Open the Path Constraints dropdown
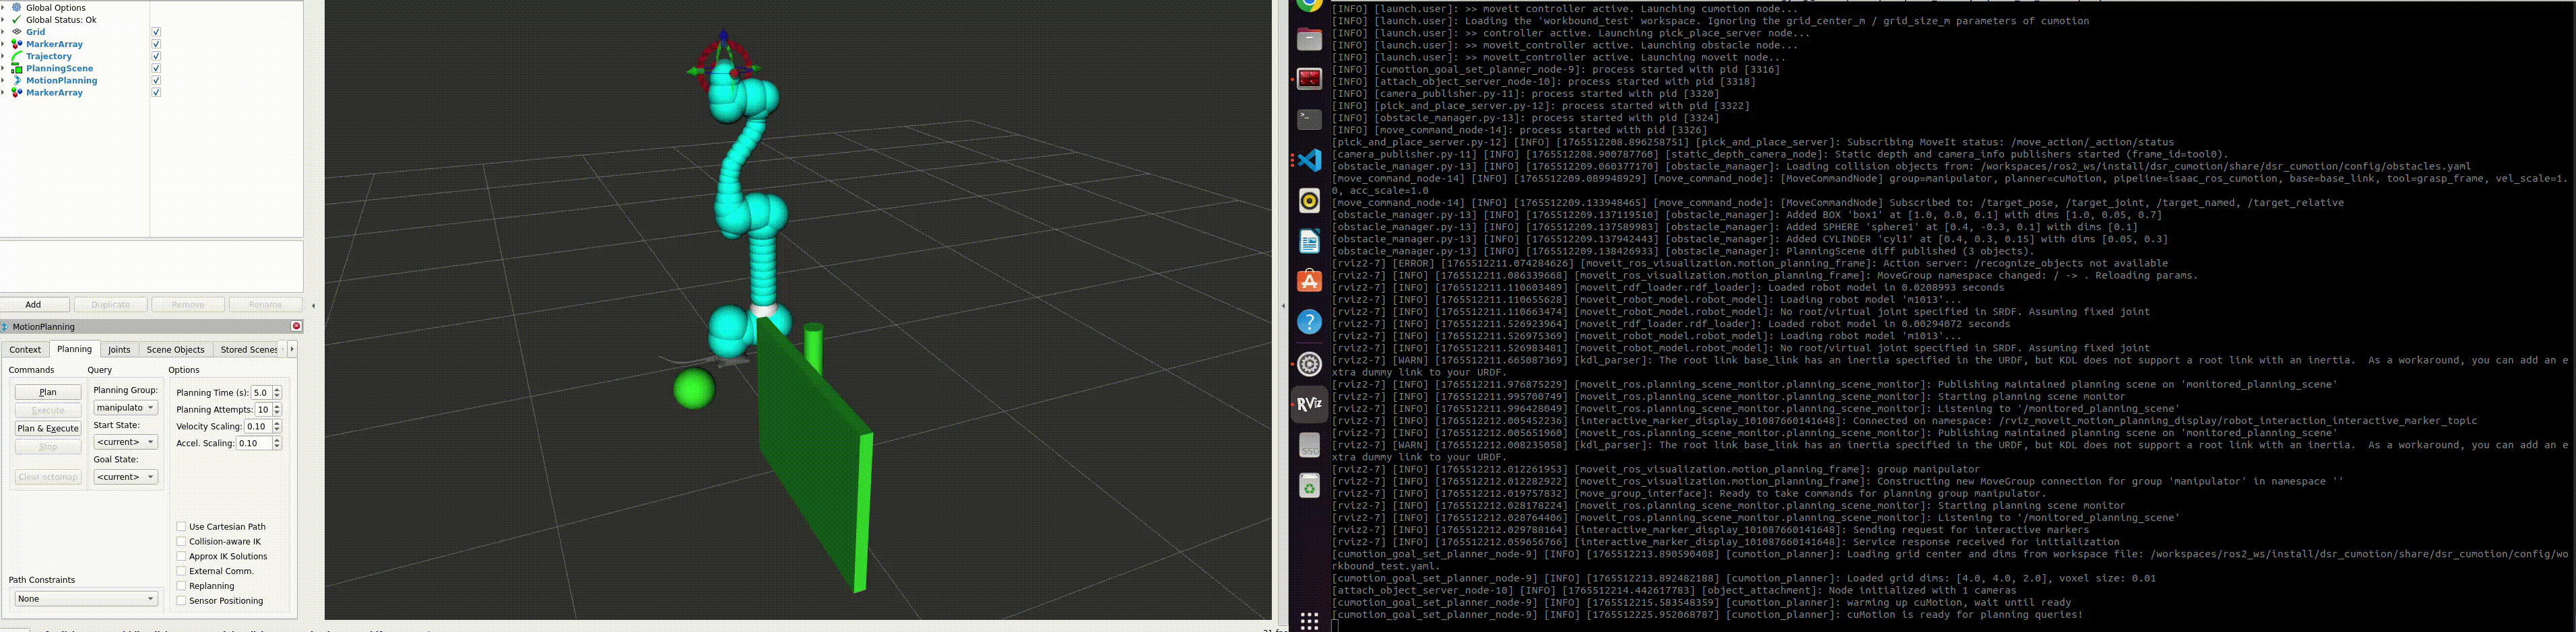This screenshot has width=2576, height=632. [x=85, y=599]
